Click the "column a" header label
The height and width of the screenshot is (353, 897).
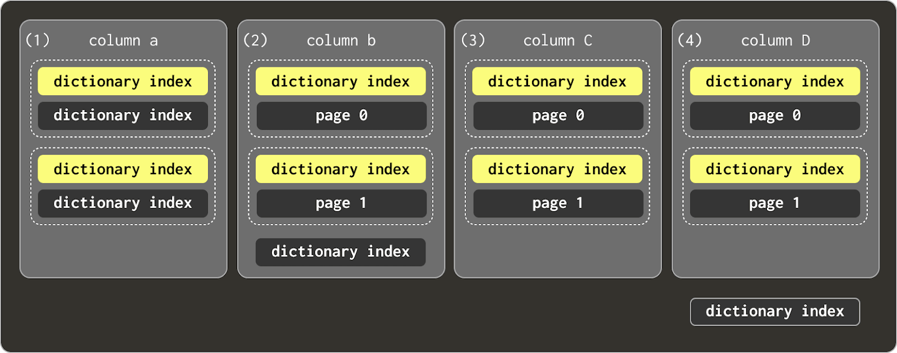(123, 41)
